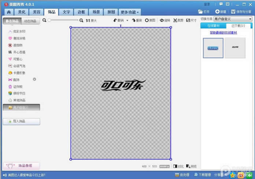The image size is (255, 179).
Task: Open the online materials (在线素材) tab
Action: (x=213, y=26)
